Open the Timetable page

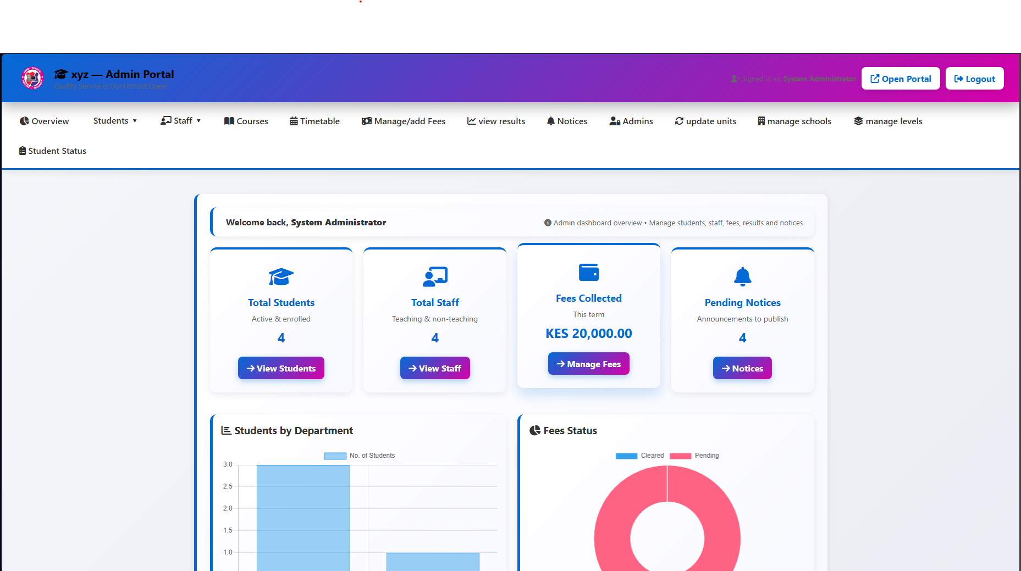pyautogui.click(x=315, y=121)
